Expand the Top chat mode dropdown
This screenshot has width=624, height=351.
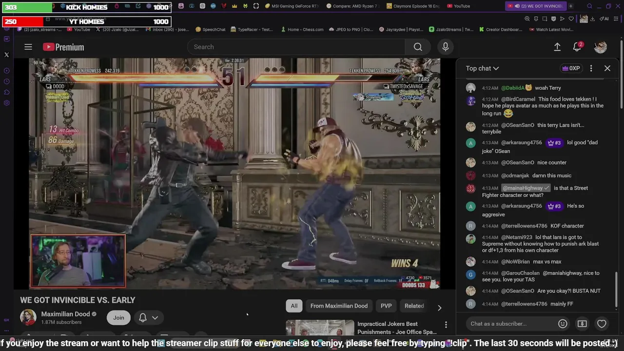(482, 68)
